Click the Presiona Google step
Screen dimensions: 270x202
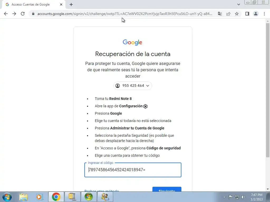click(108, 114)
